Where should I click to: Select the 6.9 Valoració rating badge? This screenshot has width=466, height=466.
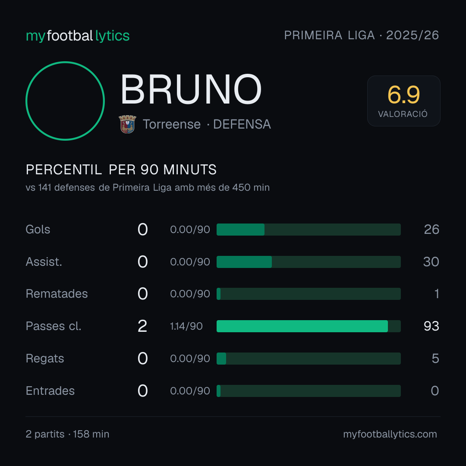[x=403, y=101]
